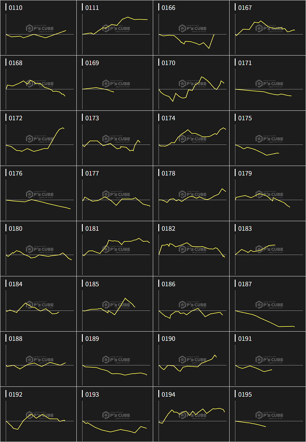Select graph thumbnail 0170

pyautogui.click(x=191, y=87)
